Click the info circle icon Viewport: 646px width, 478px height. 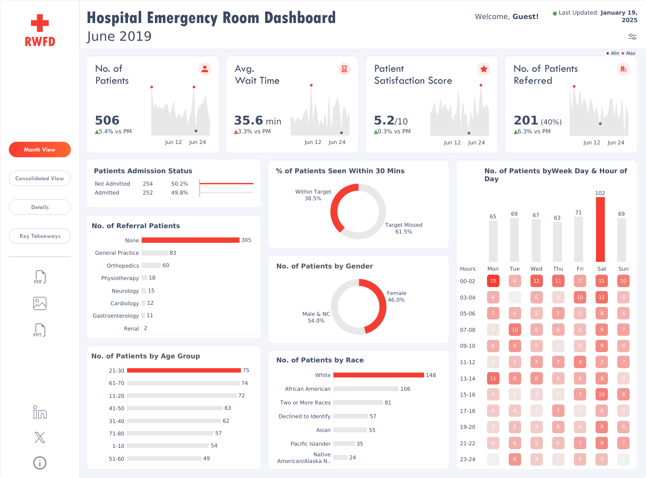tap(40, 463)
